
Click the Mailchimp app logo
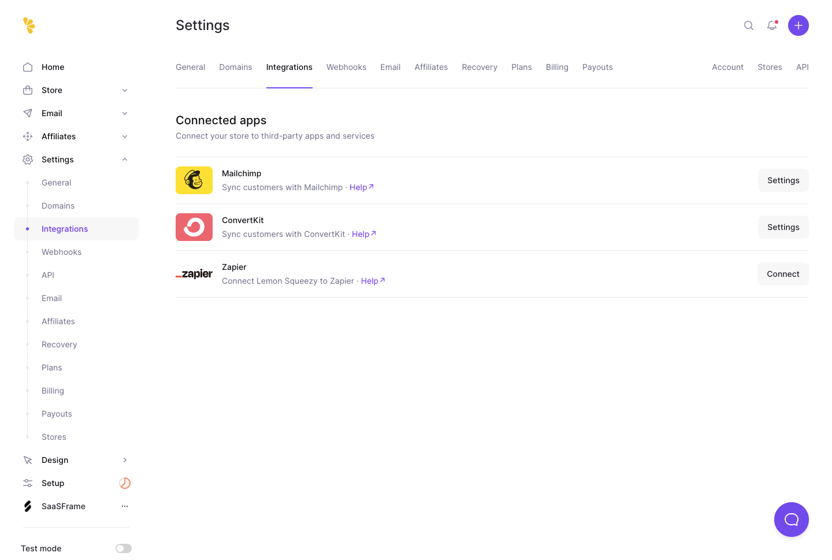194,180
